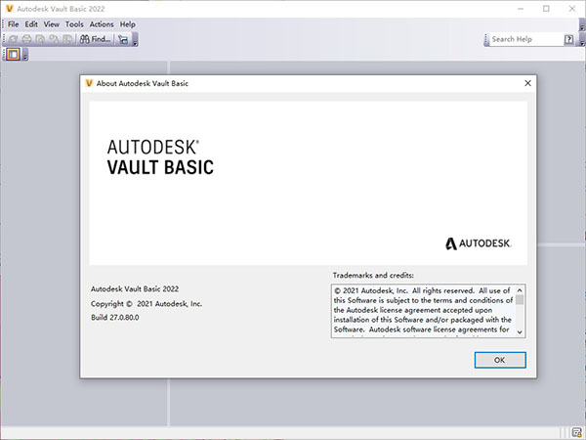Click the question mark icon beside Search Help
Image resolution: width=586 pixels, height=440 pixels.
568,39
